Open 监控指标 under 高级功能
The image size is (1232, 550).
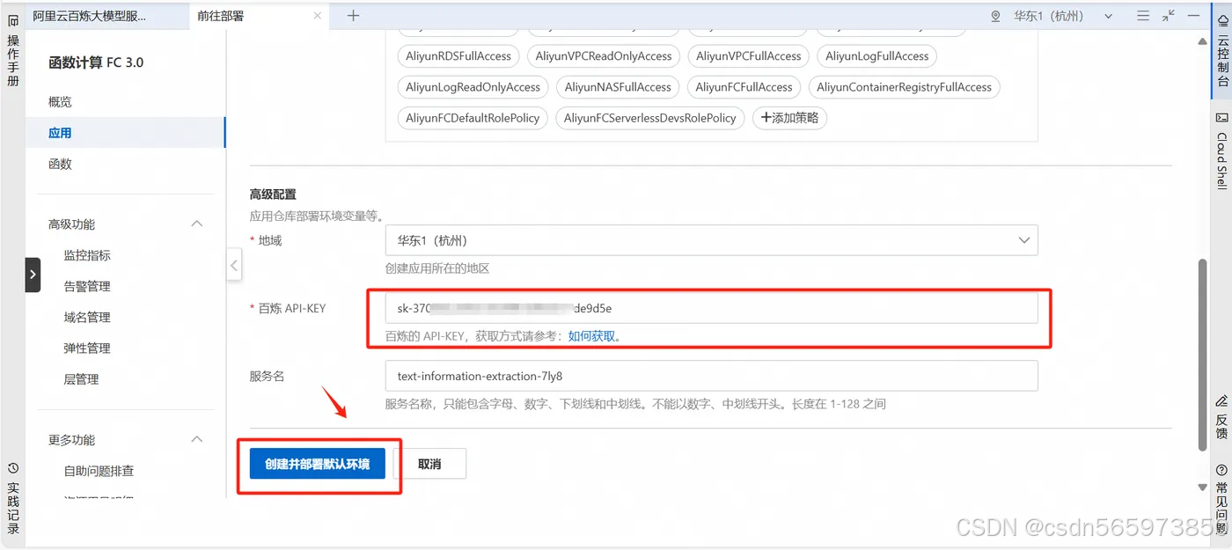click(x=87, y=255)
